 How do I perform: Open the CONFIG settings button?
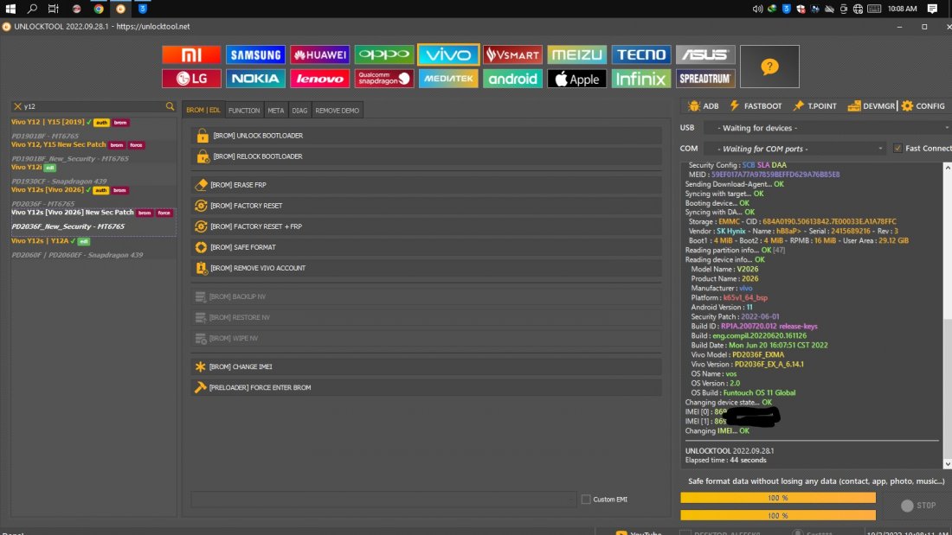tap(923, 106)
